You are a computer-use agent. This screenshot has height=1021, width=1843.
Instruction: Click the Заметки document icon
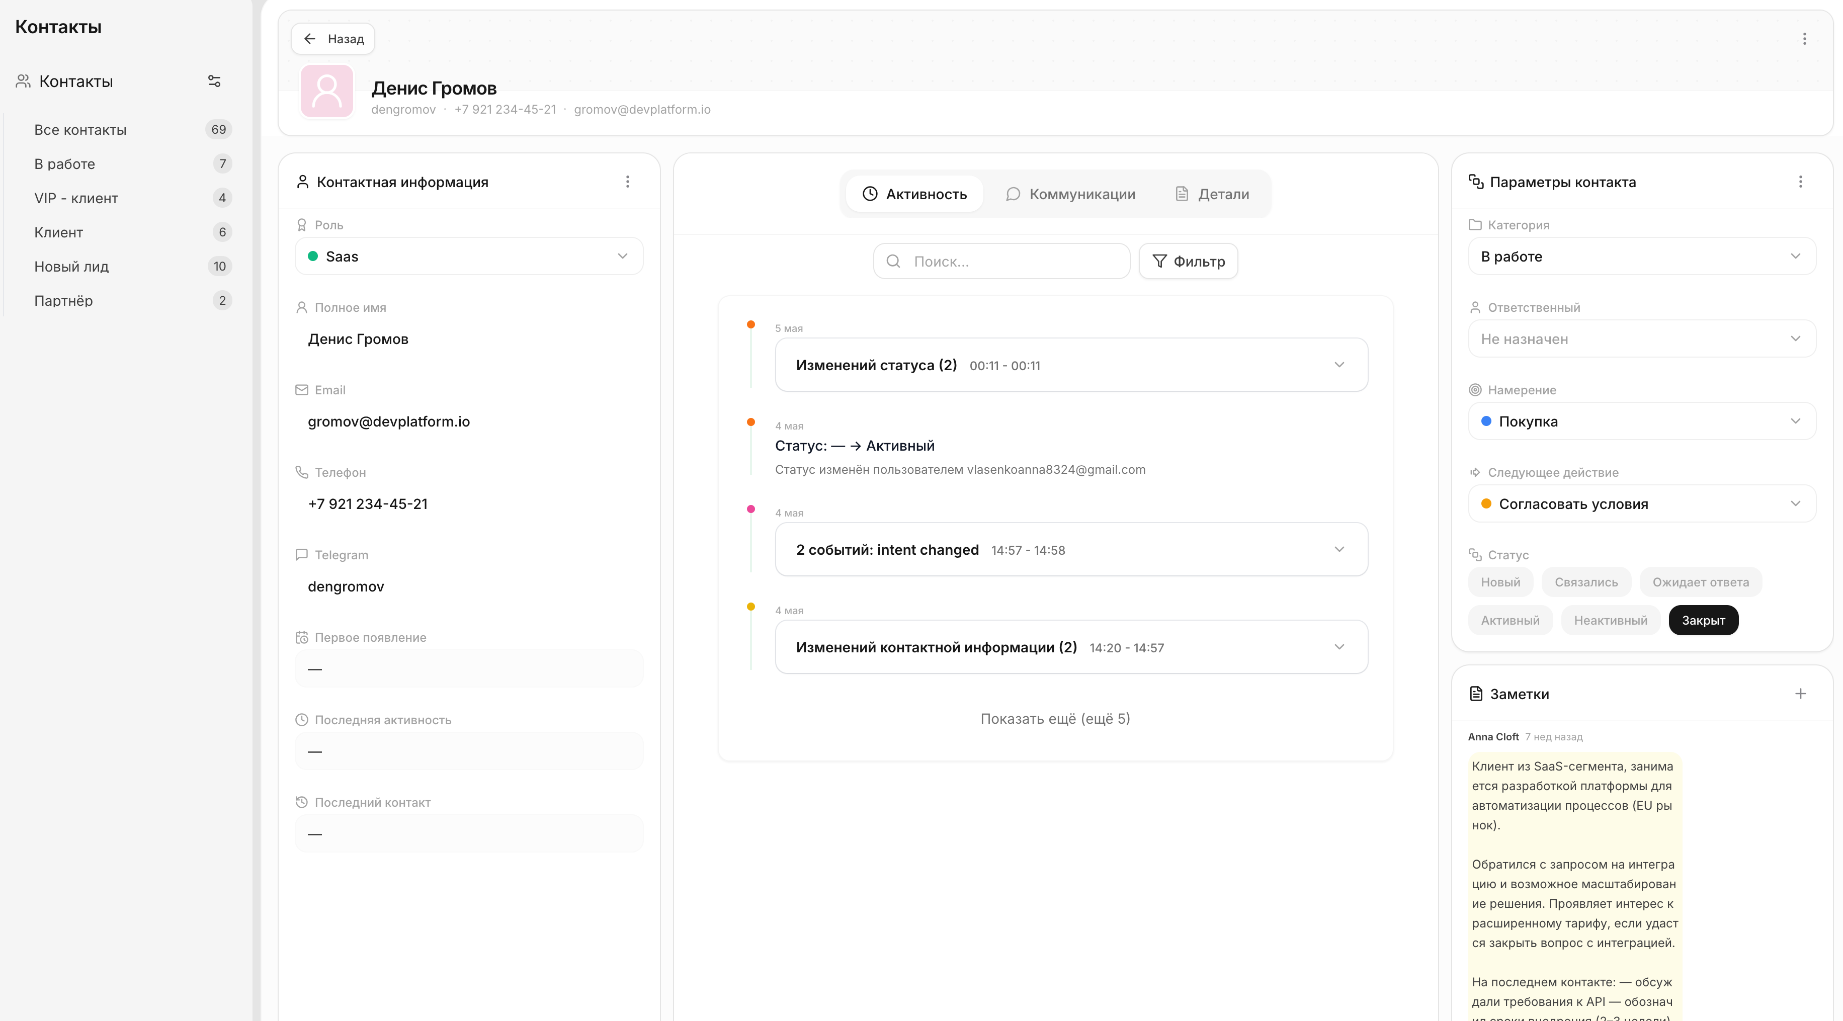coord(1475,693)
